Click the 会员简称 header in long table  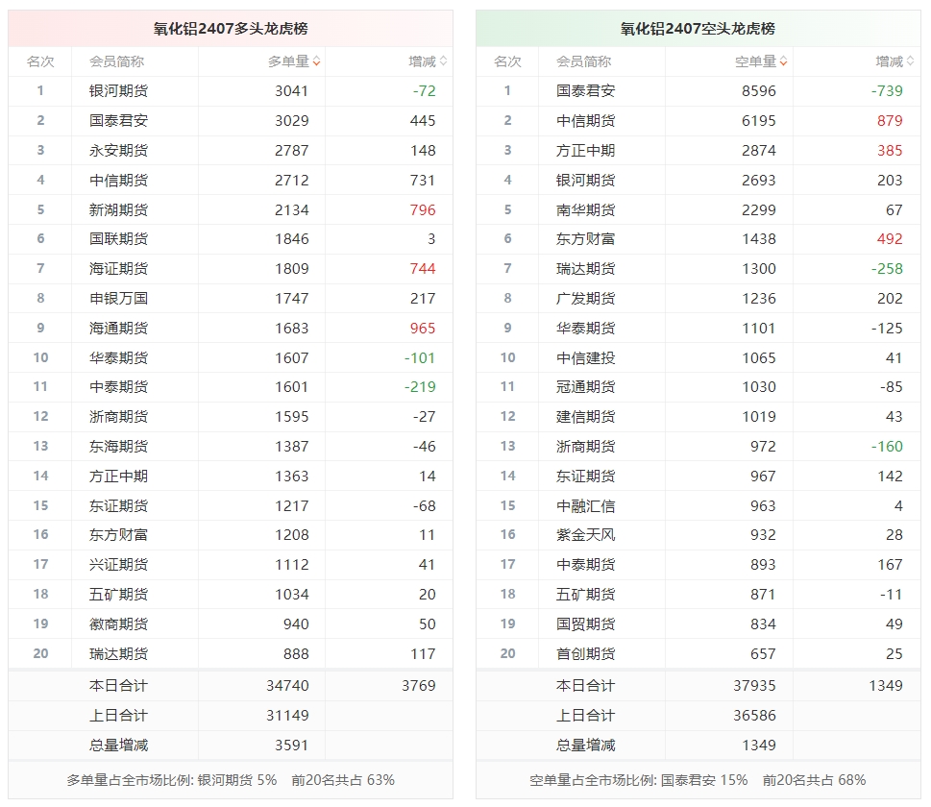[x=117, y=61]
